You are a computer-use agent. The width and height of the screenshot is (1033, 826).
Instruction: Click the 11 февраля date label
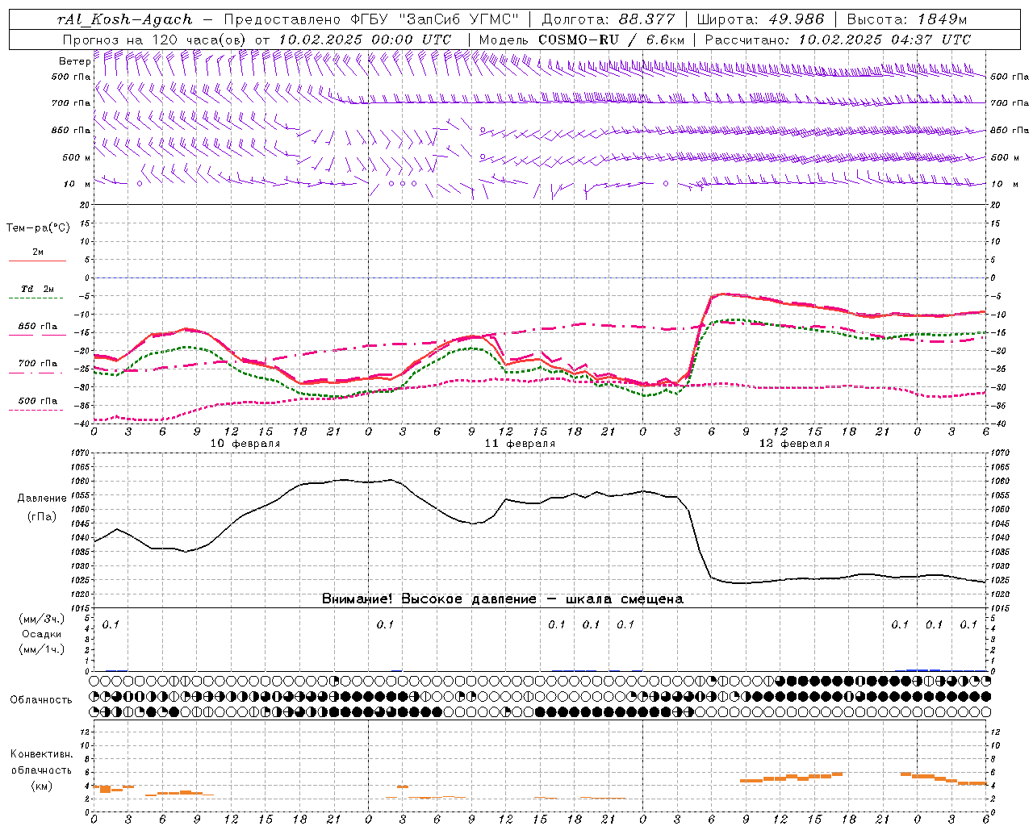click(520, 444)
